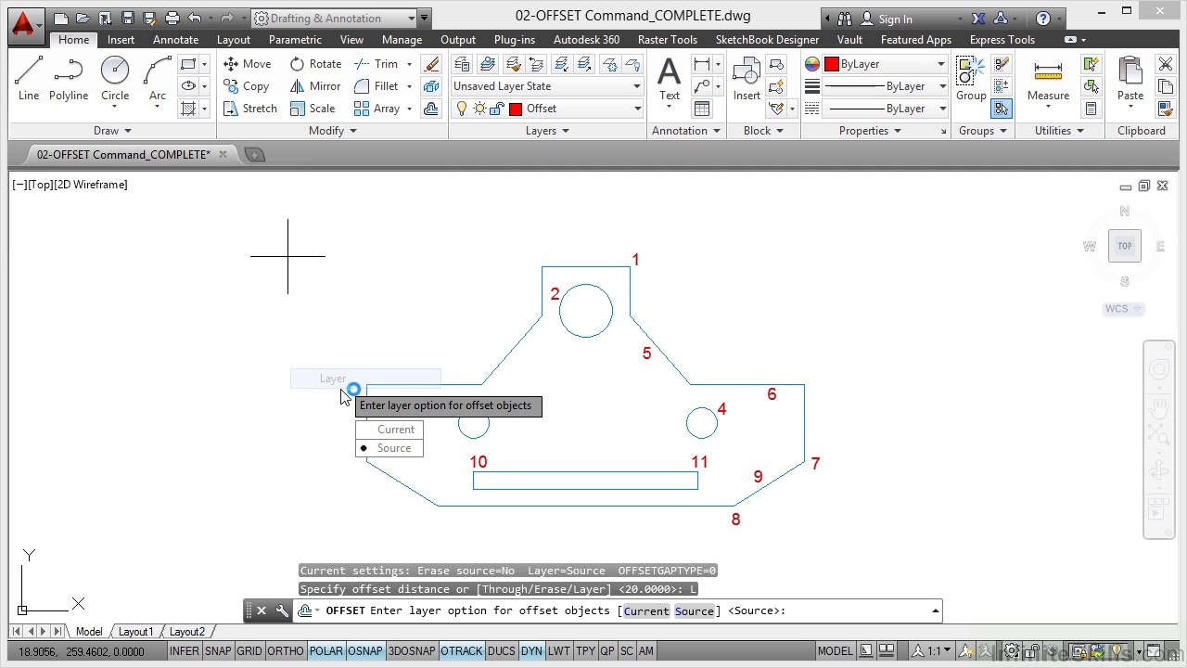Switch to the Layout1 tab
This screenshot has width=1187, height=668.
pos(135,632)
